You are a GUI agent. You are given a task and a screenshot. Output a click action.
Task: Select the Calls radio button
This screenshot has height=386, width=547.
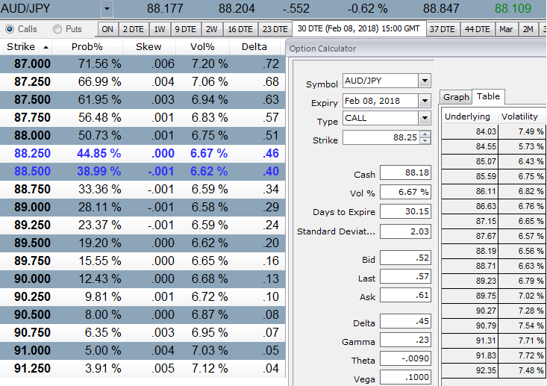(x=10, y=29)
